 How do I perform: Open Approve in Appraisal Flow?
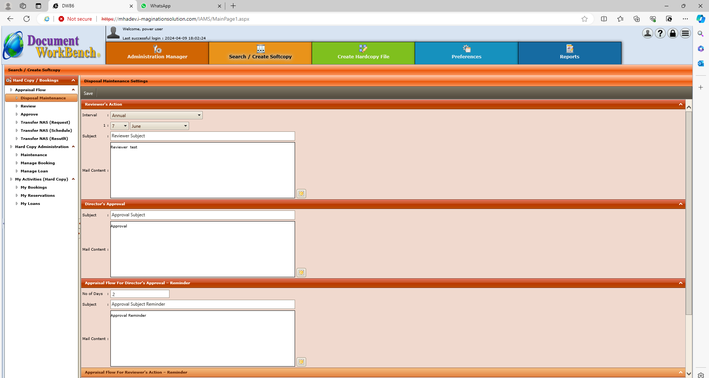29,114
